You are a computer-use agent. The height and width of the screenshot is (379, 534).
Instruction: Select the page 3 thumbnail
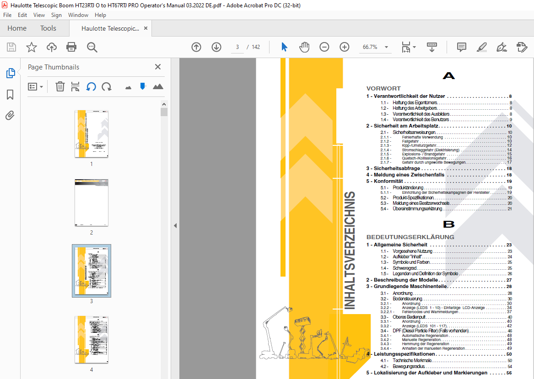(x=91, y=271)
